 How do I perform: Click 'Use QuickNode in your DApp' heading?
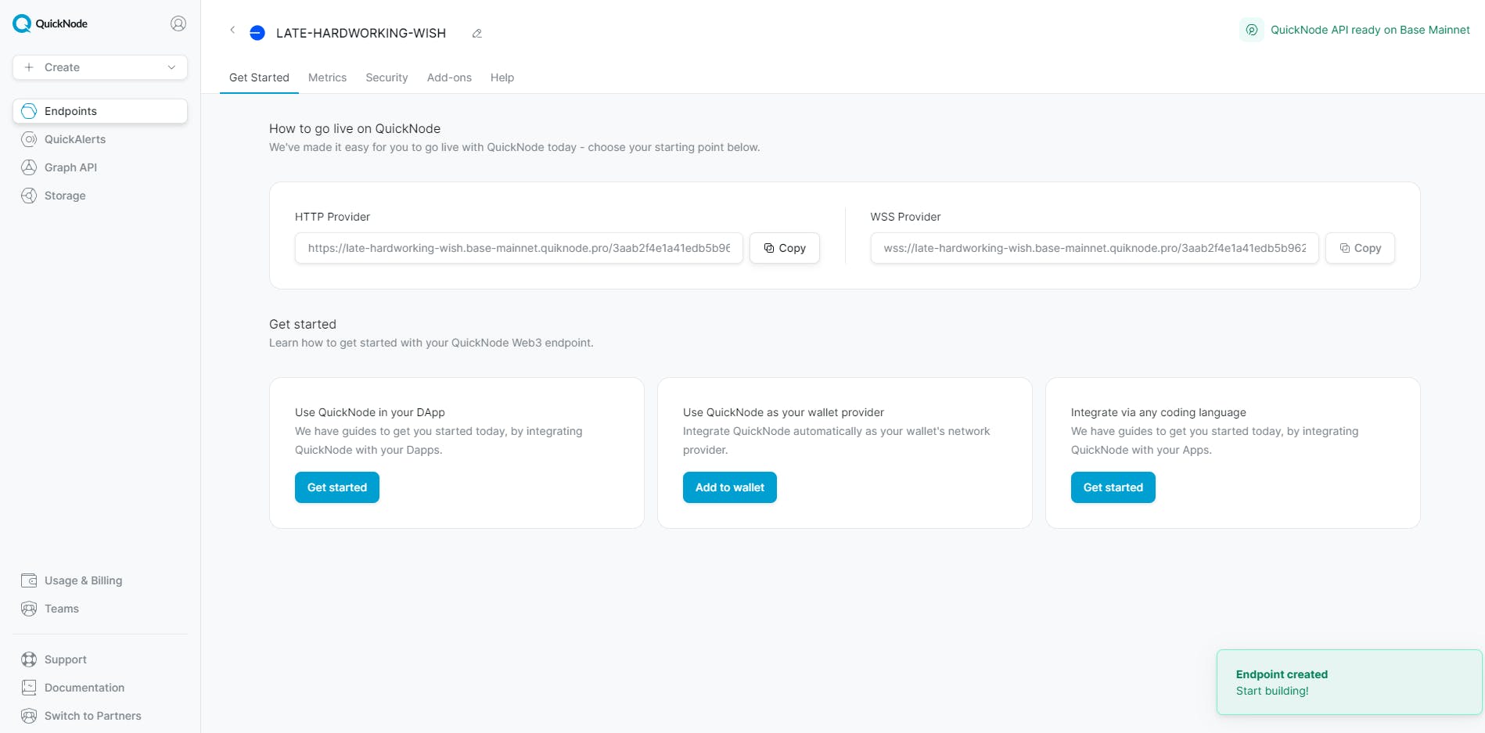[x=369, y=412]
